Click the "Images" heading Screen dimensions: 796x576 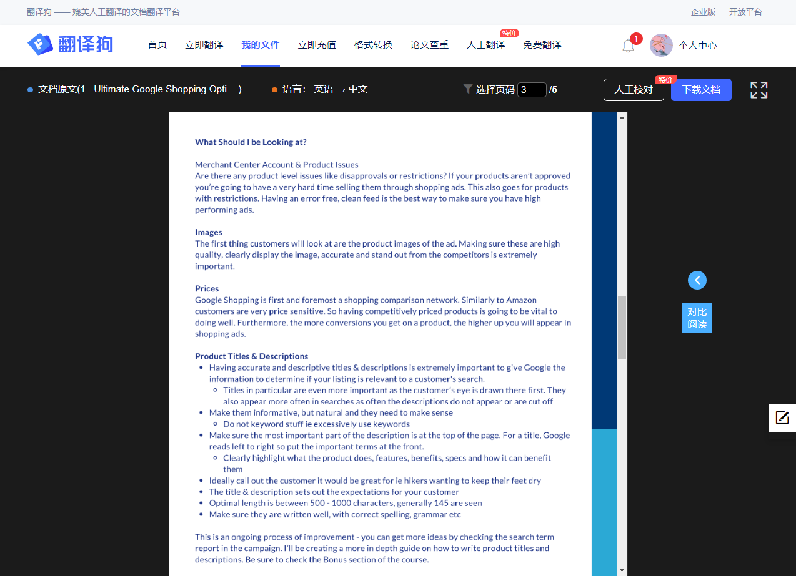[x=209, y=232]
